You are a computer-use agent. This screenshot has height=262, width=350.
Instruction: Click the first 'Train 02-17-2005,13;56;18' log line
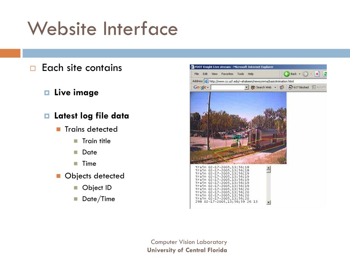[x=222, y=167]
